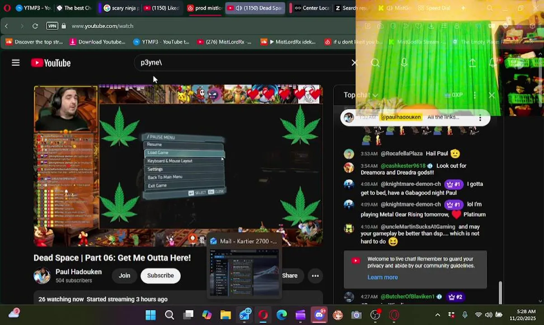Open 'Discover the top str...' bookmark

tap(34, 42)
